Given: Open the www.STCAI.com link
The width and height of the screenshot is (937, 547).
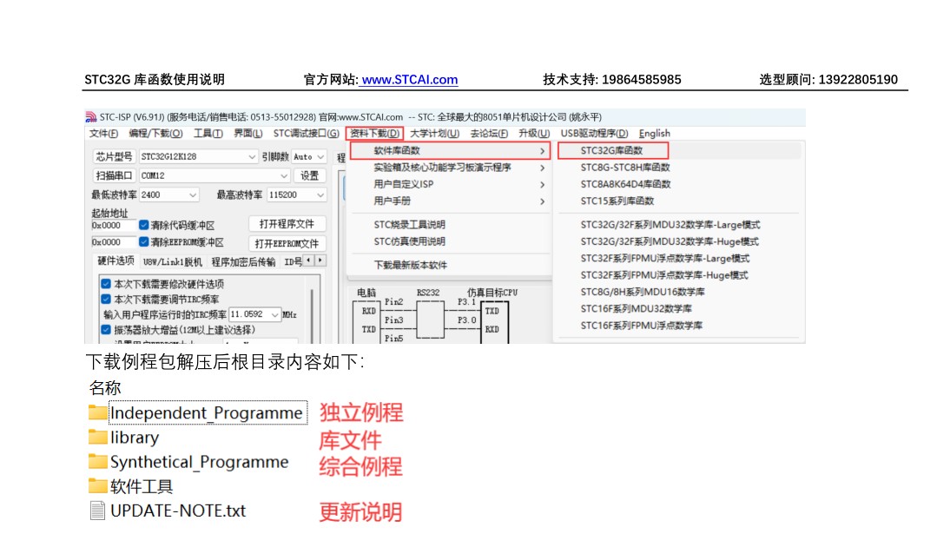Looking at the screenshot, I should pyautogui.click(x=410, y=79).
